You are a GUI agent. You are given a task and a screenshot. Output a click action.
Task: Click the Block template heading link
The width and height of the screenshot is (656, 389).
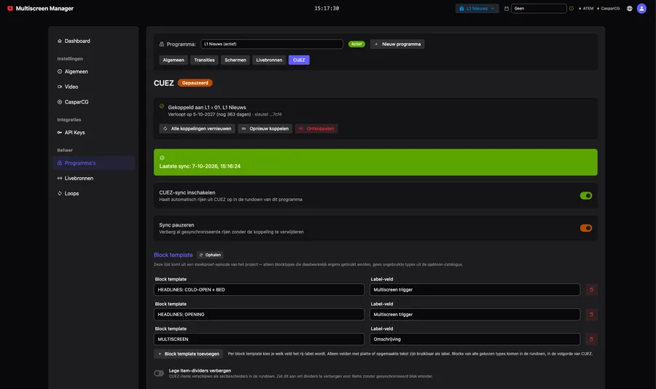click(x=173, y=255)
